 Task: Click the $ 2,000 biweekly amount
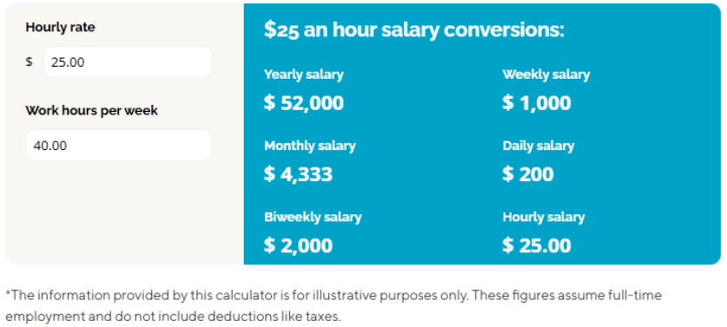(299, 245)
